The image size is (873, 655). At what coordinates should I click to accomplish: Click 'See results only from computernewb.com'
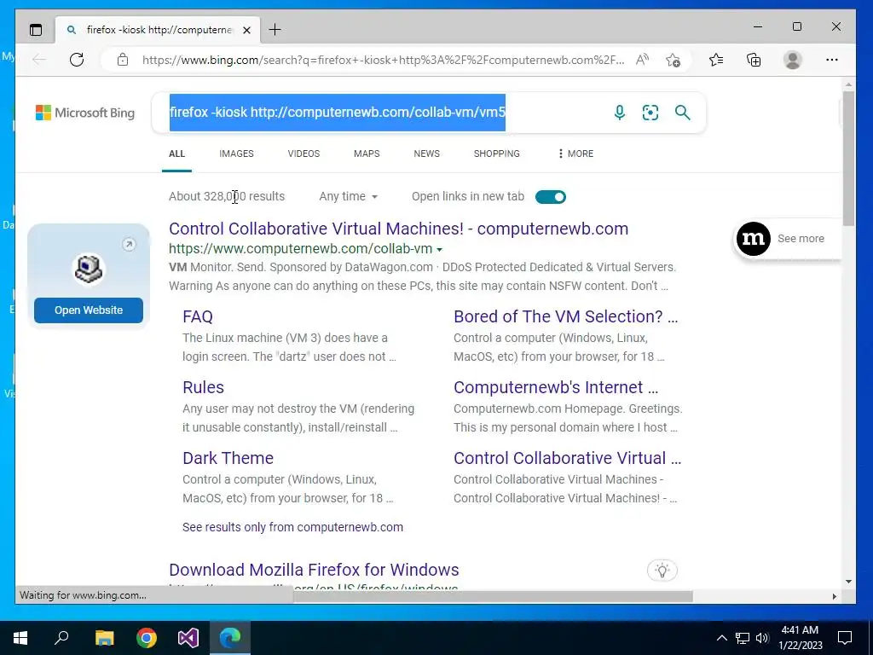[293, 527]
